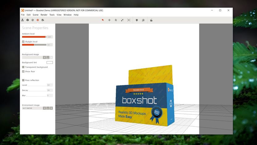Open the Environment image dropdown arrows
The image size is (257, 145).
coord(44,108)
